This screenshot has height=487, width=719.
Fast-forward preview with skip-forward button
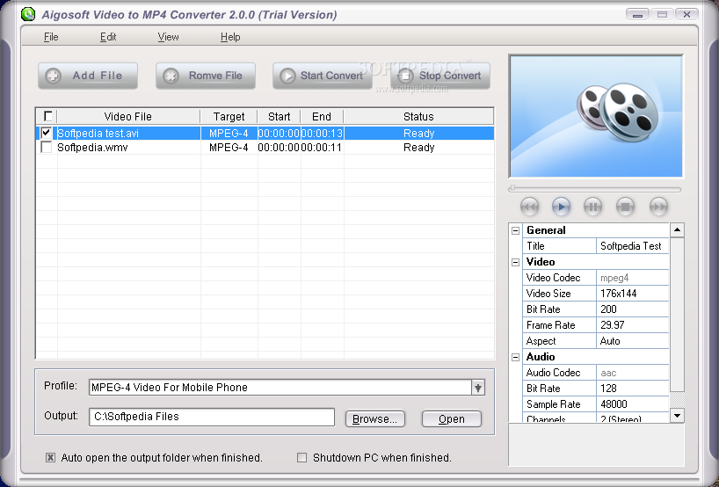pyautogui.click(x=658, y=207)
